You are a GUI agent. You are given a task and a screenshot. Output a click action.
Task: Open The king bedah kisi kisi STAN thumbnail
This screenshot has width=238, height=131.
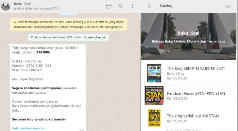[x=154, y=118]
